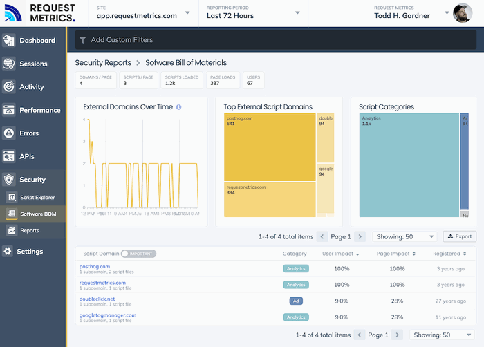This screenshot has width=484, height=347.
Task: Click the user avatar photo
Action: point(463,13)
